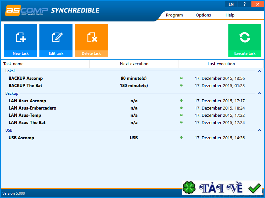This screenshot has height=198, width=265.
Task: Collapse the USB section arrow
Action: tap(259, 130)
